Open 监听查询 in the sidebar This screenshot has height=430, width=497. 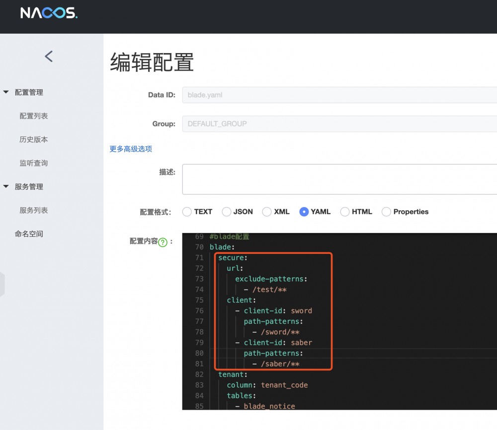pyautogui.click(x=34, y=163)
